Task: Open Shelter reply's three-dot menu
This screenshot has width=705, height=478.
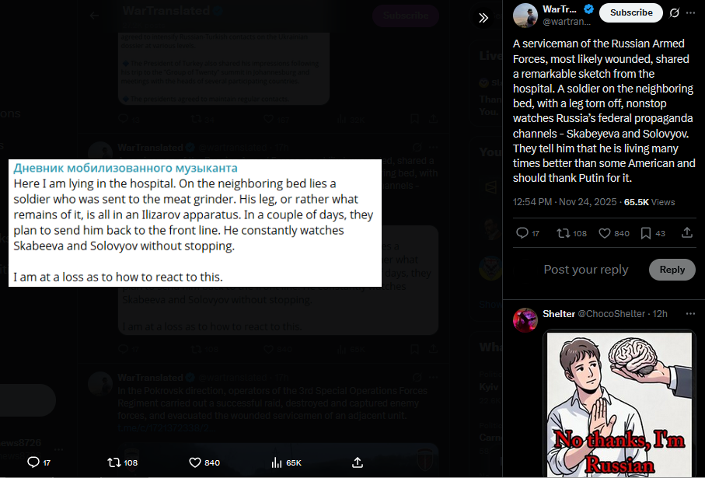Action: tap(690, 313)
